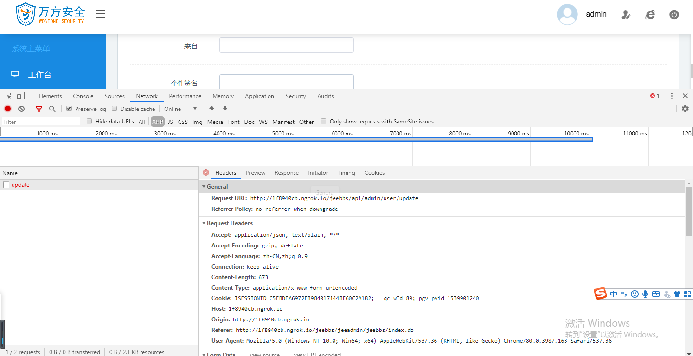693x356 pixels.
Task: Open the Online throttling dropdown
Action: pyautogui.click(x=180, y=109)
